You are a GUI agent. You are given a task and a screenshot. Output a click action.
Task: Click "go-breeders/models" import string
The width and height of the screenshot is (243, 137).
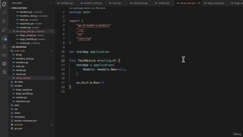pos(94,25)
